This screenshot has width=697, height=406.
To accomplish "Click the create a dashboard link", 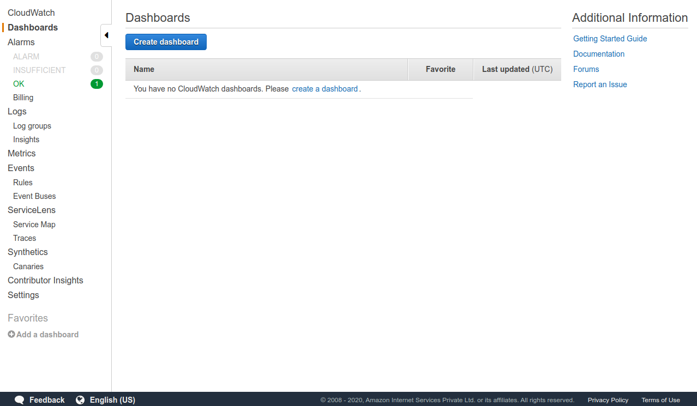I will [325, 89].
